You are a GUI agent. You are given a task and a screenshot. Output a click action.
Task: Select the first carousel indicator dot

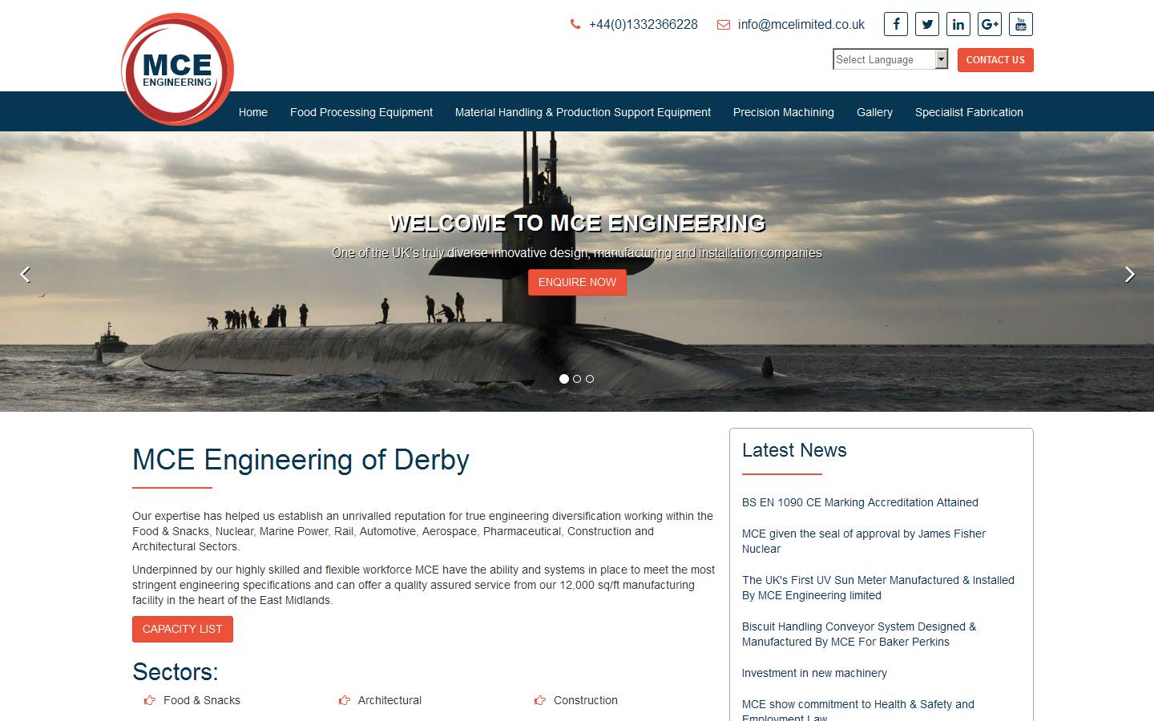pos(563,379)
